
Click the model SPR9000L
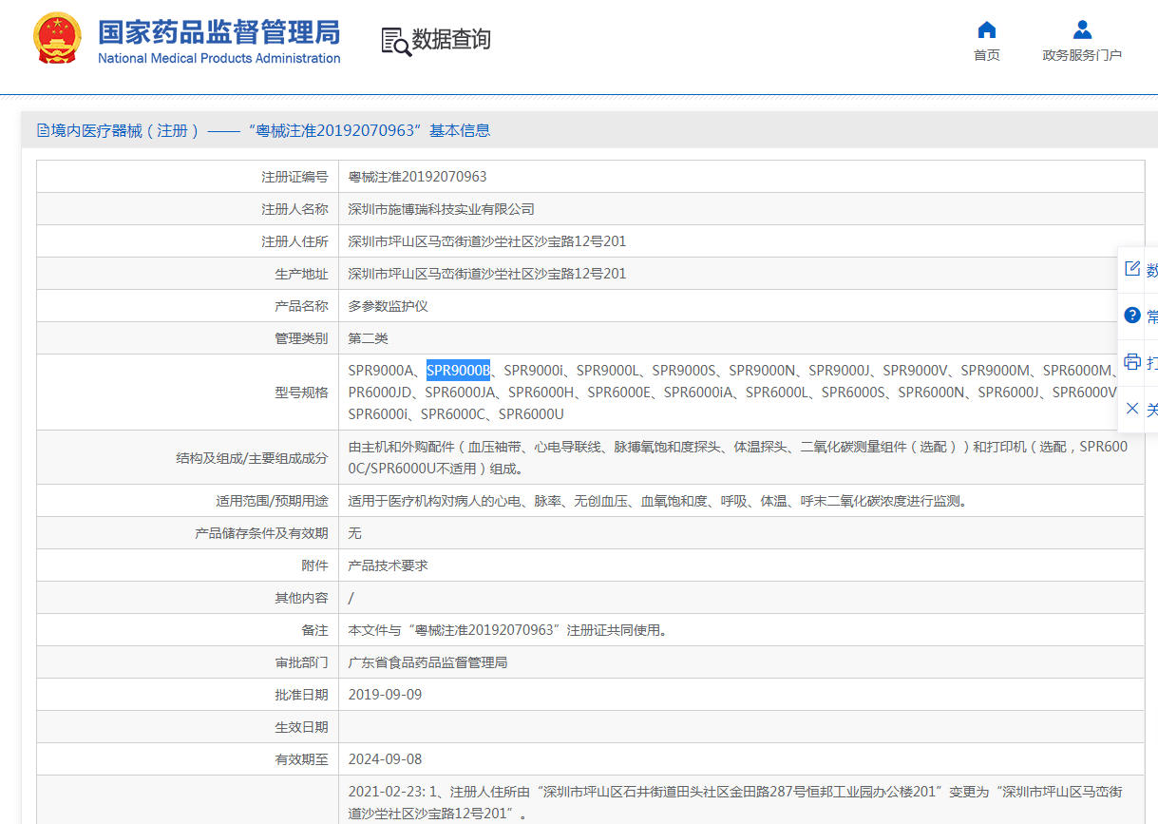pos(608,371)
